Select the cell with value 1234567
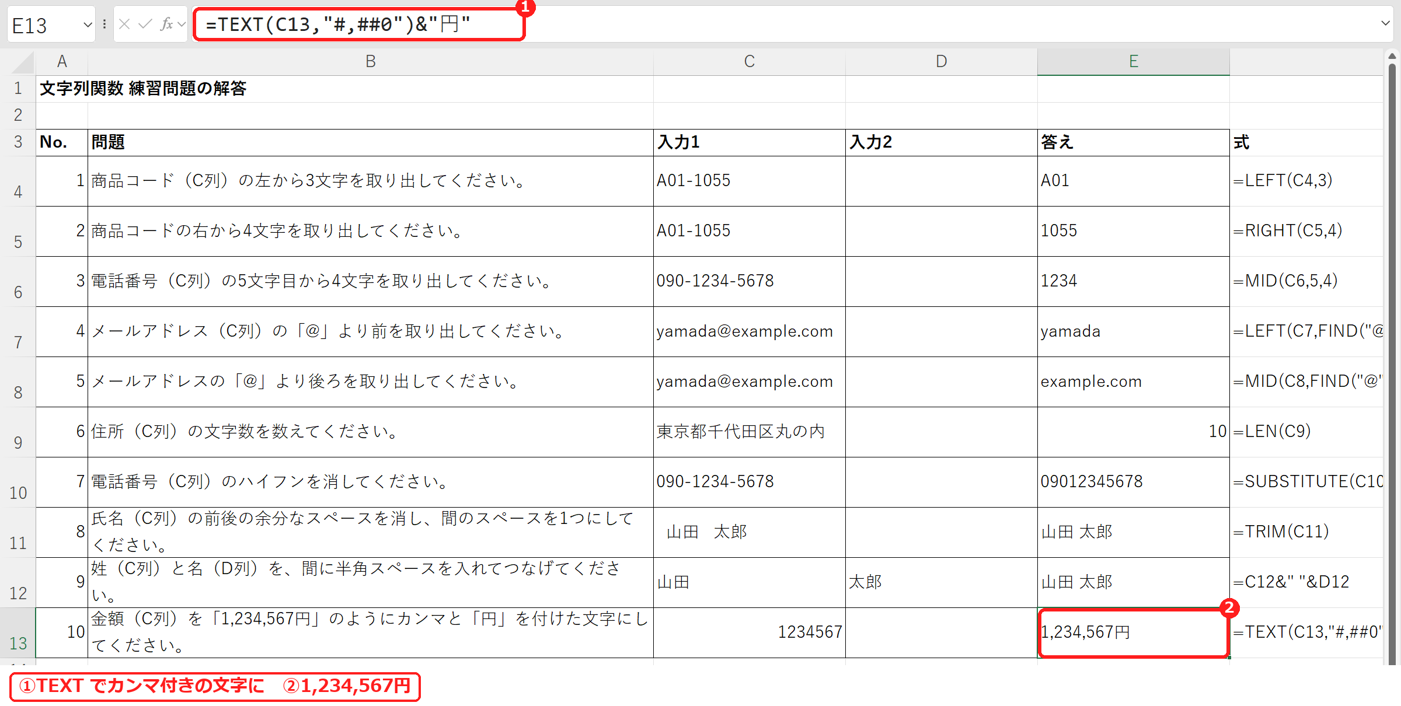The height and width of the screenshot is (706, 1401). coord(750,633)
